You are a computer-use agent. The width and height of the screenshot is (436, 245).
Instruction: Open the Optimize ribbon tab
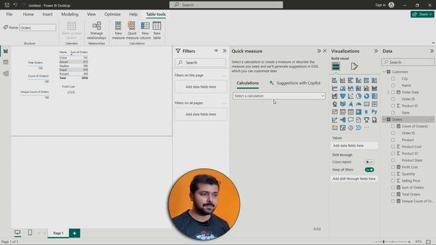pos(112,14)
